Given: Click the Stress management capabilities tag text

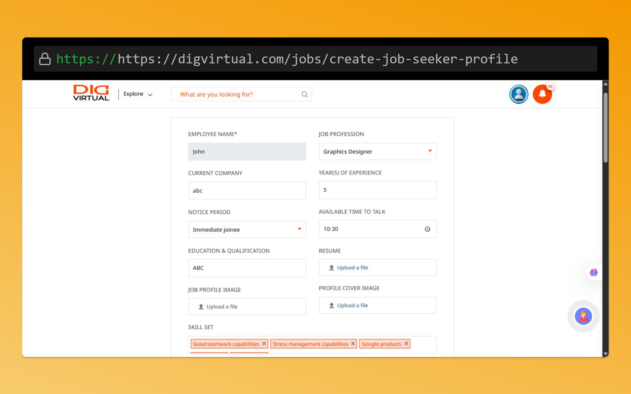Looking at the screenshot, I should click(x=310, y=344).
